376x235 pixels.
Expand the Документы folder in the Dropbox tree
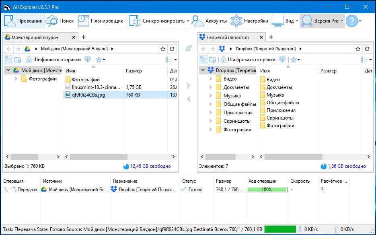(x=210, y=87)
